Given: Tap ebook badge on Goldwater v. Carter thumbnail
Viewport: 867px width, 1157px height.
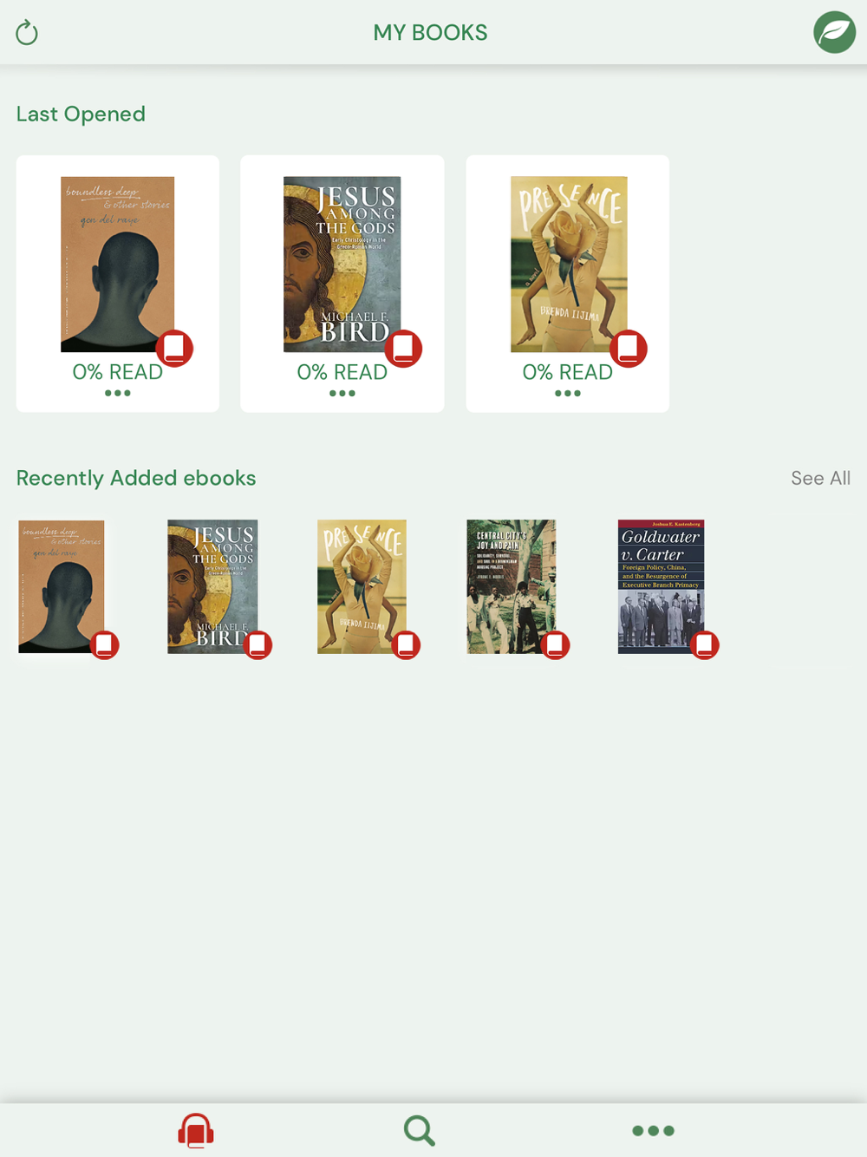Looking at the screenshot, I should click(x=705, y=644).
